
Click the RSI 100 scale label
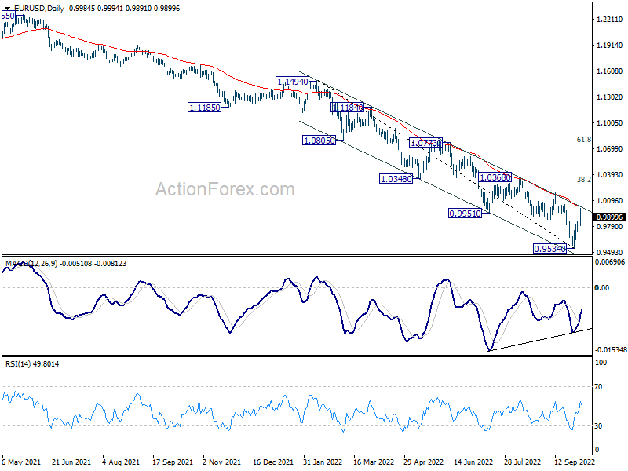pyautogui.click(x=601, y=363)
